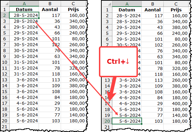Click cell A18 '5-6-2024' in right sheet
This screenshot has width=192, height=132.
pyautogui.click(x=127, y=109)
